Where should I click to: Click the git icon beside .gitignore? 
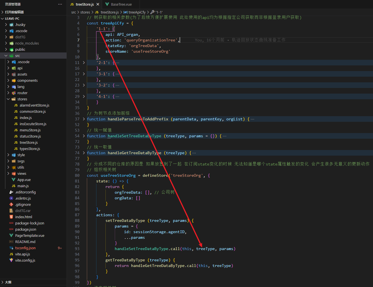click(x=11, y=205)
